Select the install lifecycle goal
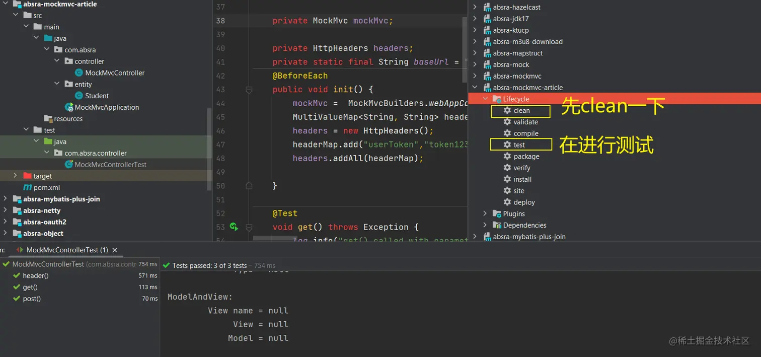Screen dimensions: 761x357 coord(522,179)
